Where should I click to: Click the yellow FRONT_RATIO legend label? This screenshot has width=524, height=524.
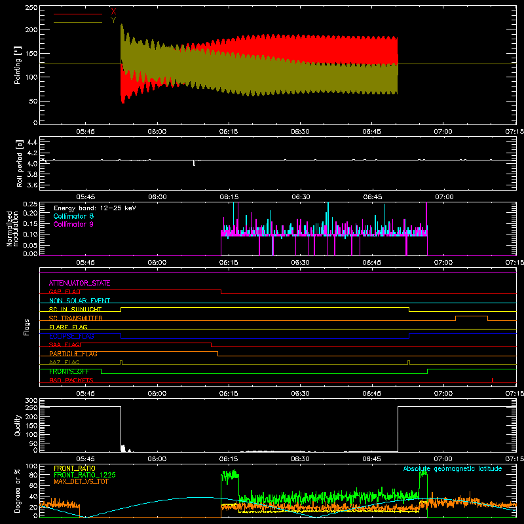(x=75, y=468)
